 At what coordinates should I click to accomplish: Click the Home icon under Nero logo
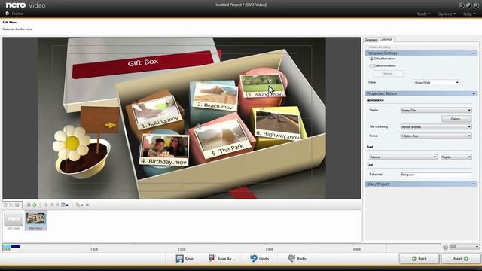(8, 14)
